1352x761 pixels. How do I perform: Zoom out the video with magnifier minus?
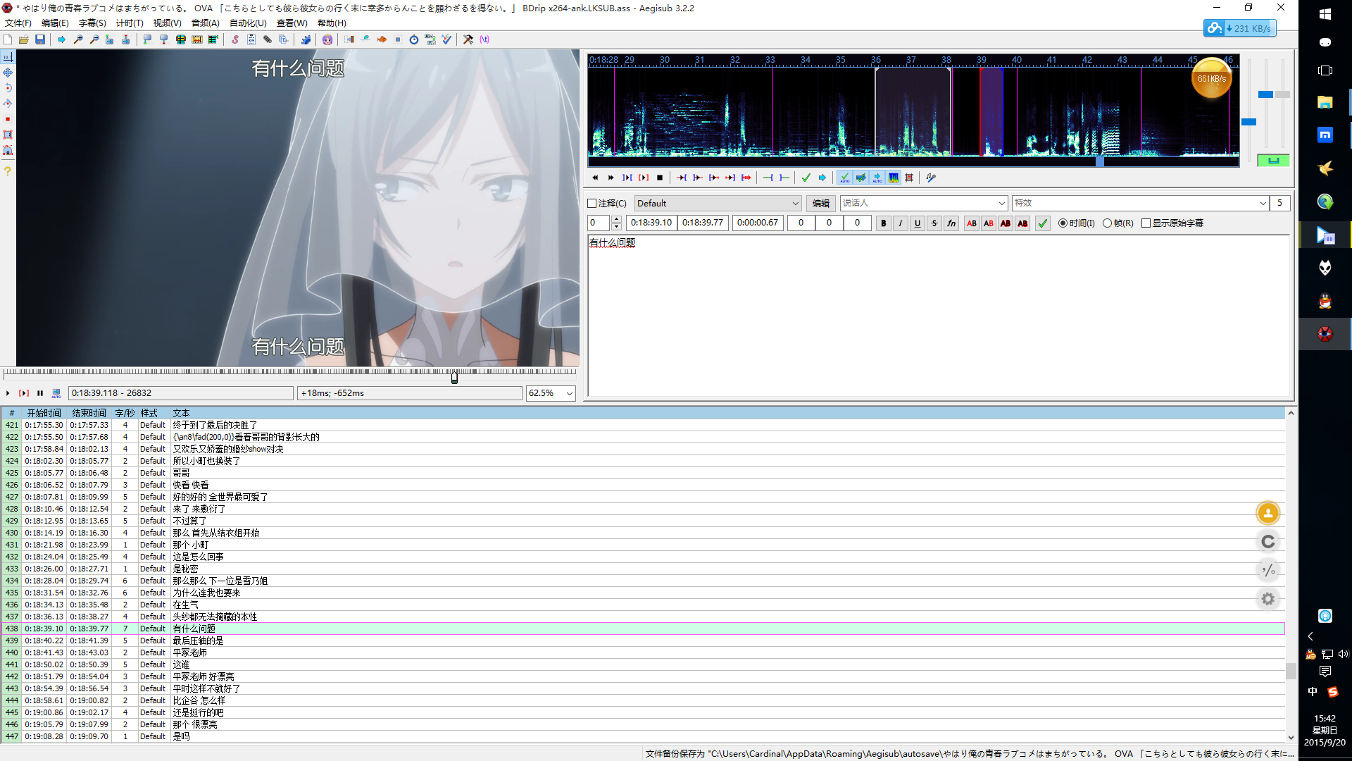coord(94,39)
